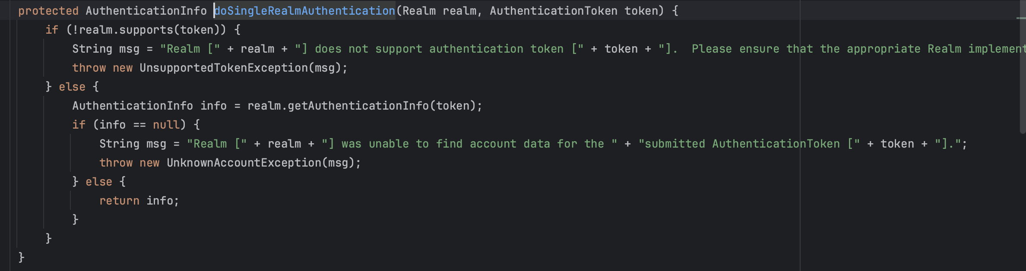The width and height of the screenshot is (1026, 271).
Task: Click the stripe marker at the top of the scrollbar gutter
Action: (x=1021, y=18)
